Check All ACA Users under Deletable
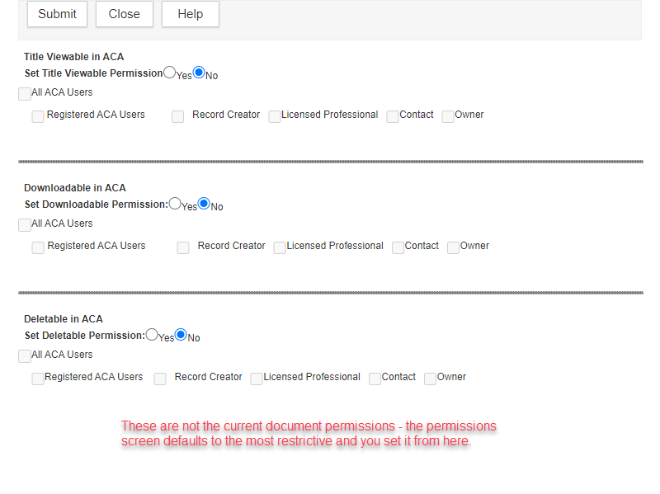This screenshot has height=494, width=660. click(25, 356)
